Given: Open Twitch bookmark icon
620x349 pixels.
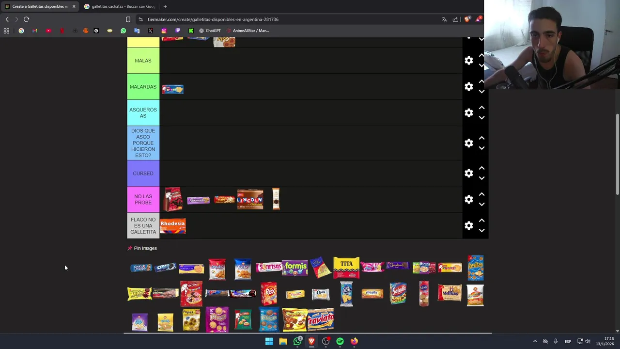Looking at the screenshot, I should 177,31.
